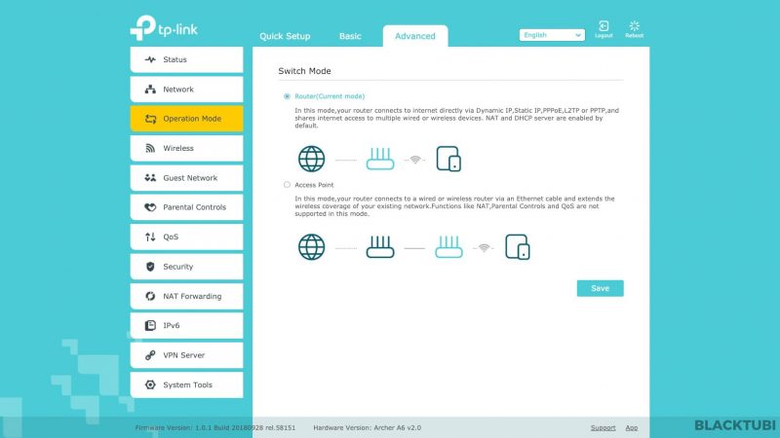Image resolution: width=780 pixels, height=438 pixels.
Task: Select the Router mode radio button
Action: [x=287, y=96]
